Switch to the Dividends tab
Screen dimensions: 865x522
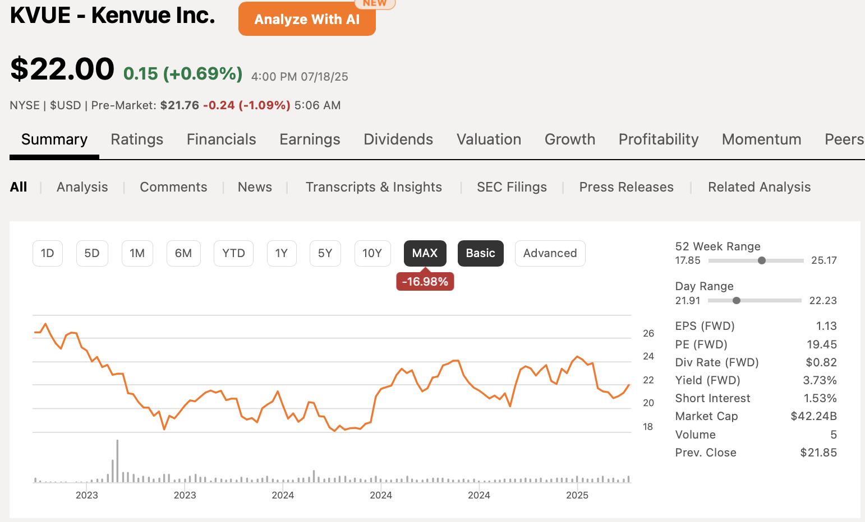click(x=398, y=139)
